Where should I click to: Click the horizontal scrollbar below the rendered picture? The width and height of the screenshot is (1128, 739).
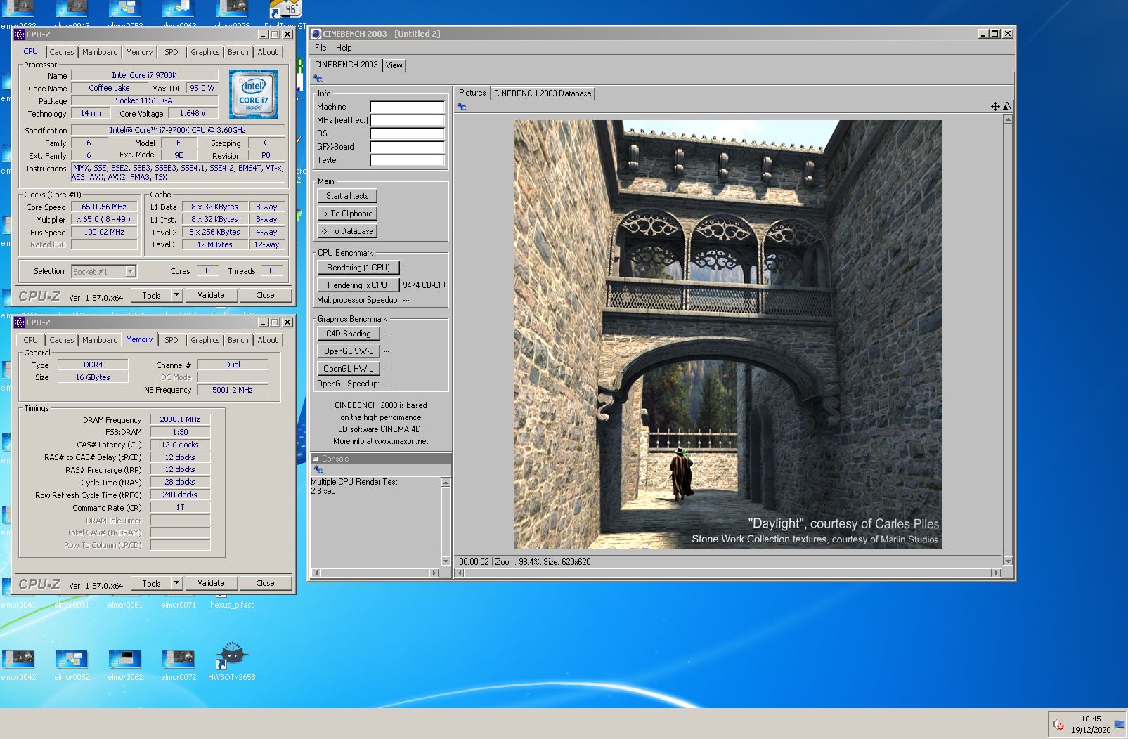[x=728, y=573]
